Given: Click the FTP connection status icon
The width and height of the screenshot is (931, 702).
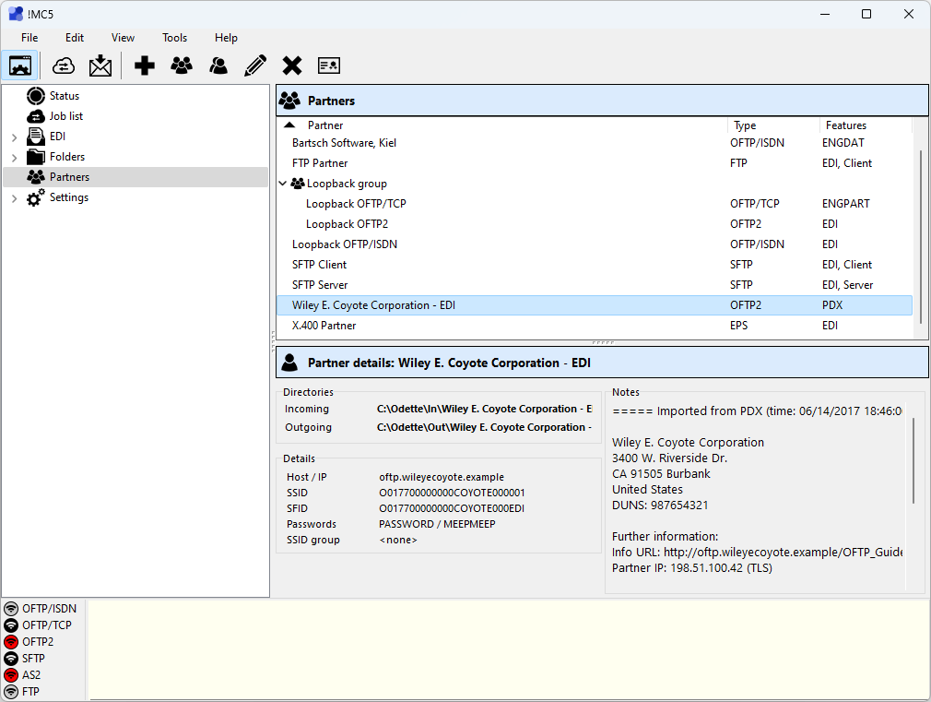Looking at the screenshot, I should pos(11,692).
